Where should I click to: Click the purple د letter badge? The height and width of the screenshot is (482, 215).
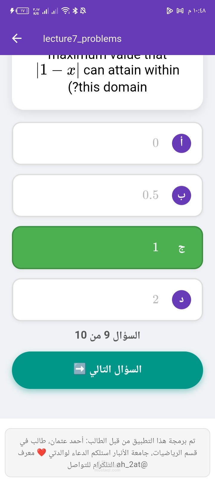click(182, 299)
